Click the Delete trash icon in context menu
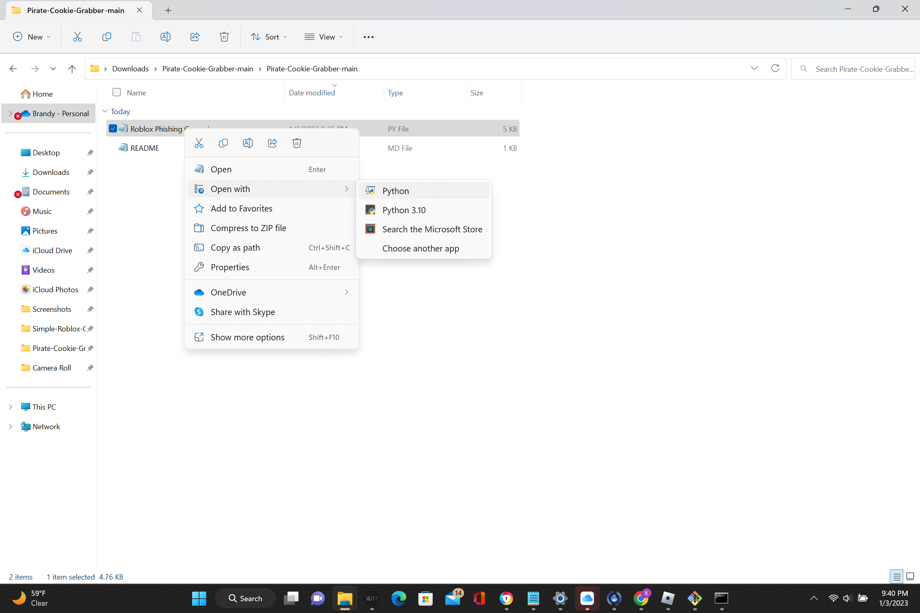The height and width of the screenshot is (613, 920). pyautogui.click(x=296, y=143)
